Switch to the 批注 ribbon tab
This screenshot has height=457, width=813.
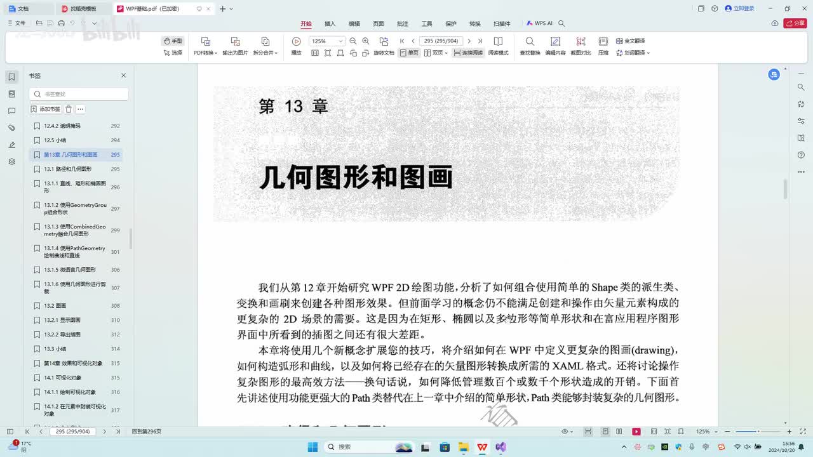[x=403, y=23]
